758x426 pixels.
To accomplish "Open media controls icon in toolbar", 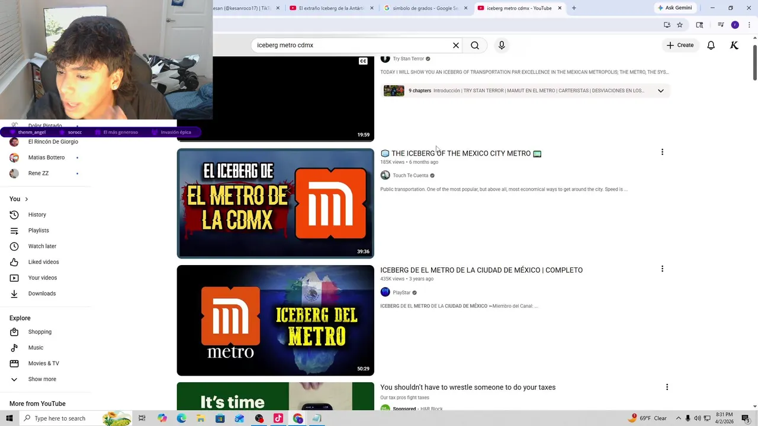I will (721, 25).
